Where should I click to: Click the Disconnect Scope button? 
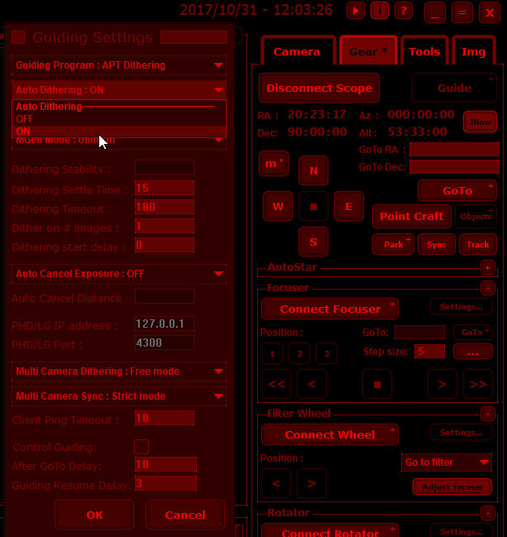[x=319, y=88]
